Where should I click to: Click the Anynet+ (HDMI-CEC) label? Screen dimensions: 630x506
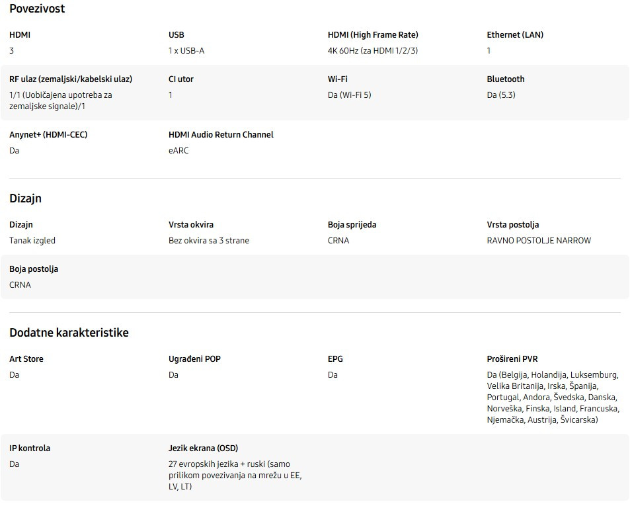48,135
